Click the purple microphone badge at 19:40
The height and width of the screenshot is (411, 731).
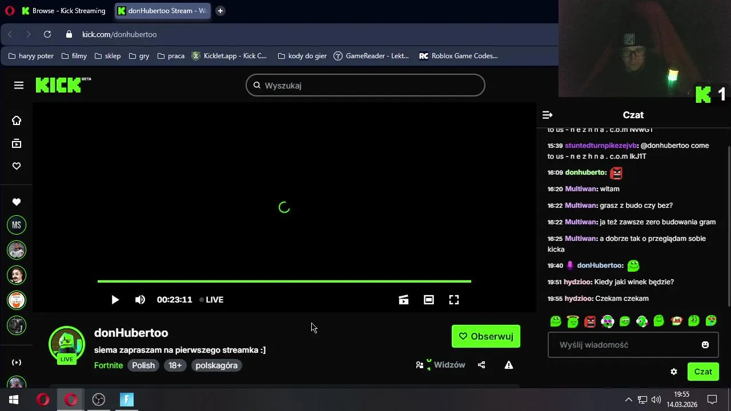click(570, 265)
